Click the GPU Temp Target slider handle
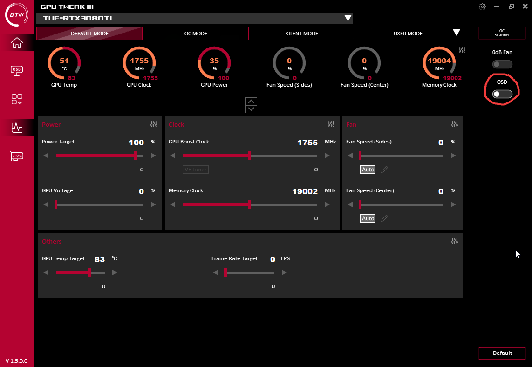 (89, 272)
